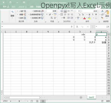The height and width of the screenshot is (103, 111).
Task: Toggle Italic formatting
Action: coord(93,14)
